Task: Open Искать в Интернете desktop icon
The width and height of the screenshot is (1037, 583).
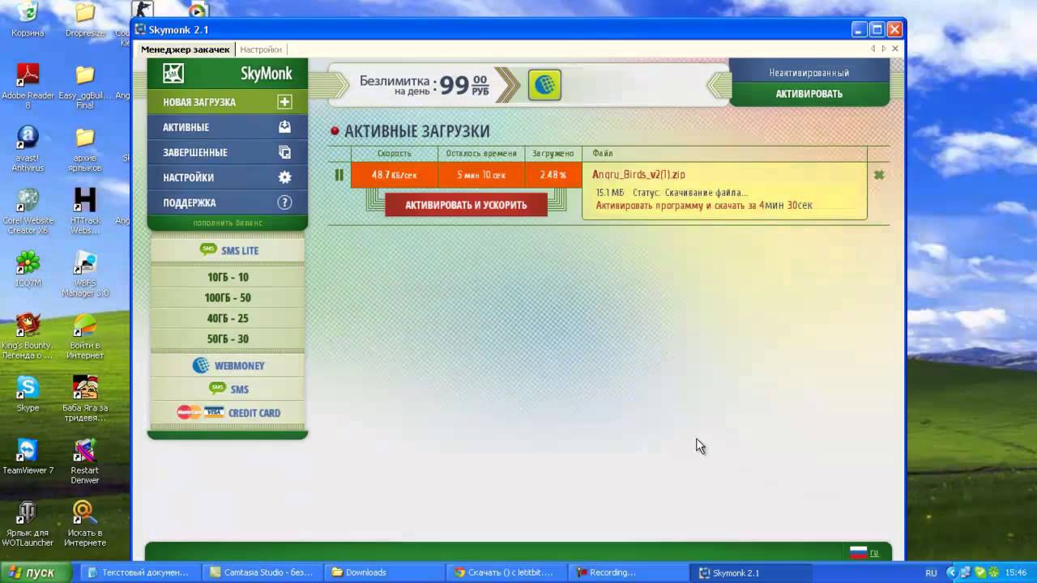Action: point(84,524)
